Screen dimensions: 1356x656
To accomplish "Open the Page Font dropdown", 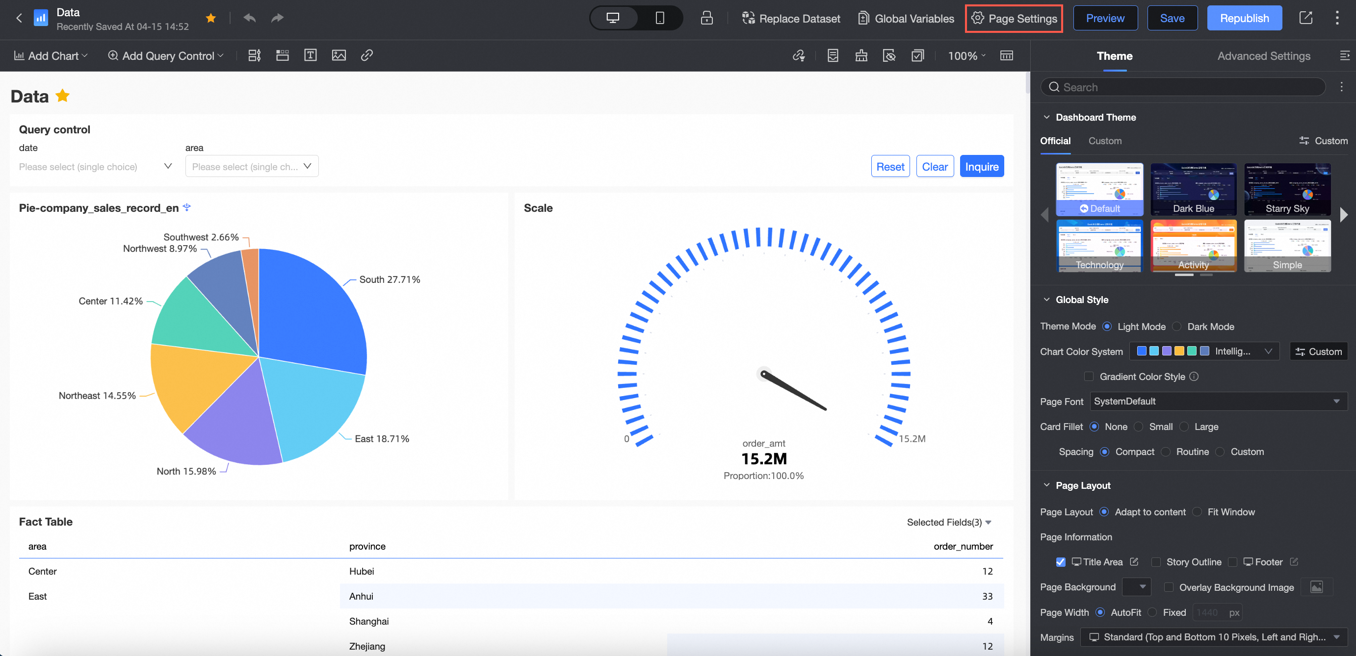I will coord(1218,401).
